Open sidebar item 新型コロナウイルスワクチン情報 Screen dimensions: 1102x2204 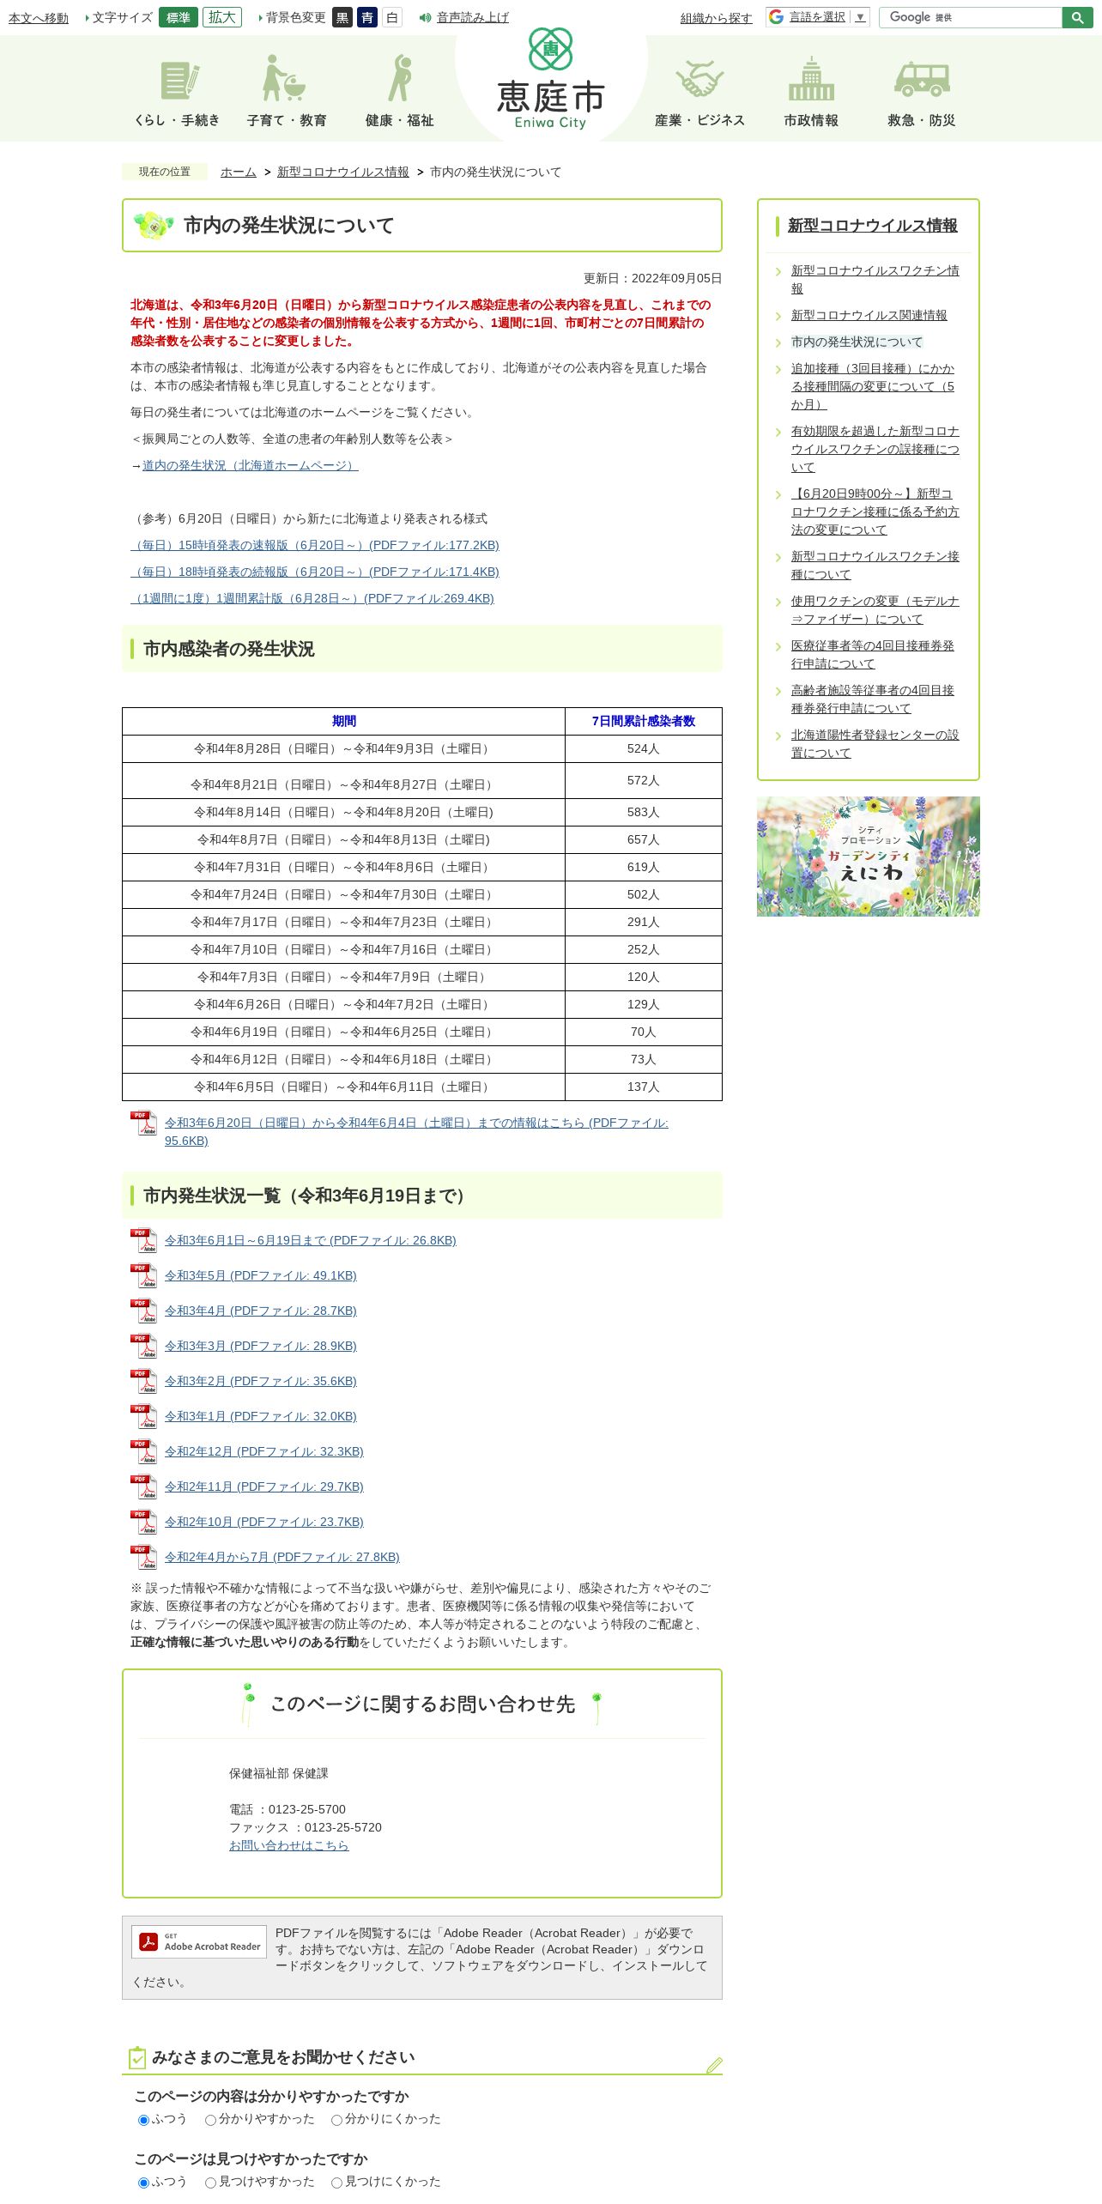[875, 280]
